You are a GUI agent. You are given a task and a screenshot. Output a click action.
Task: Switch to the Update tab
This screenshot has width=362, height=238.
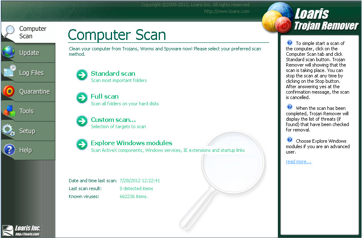click(x=28, y=52)
